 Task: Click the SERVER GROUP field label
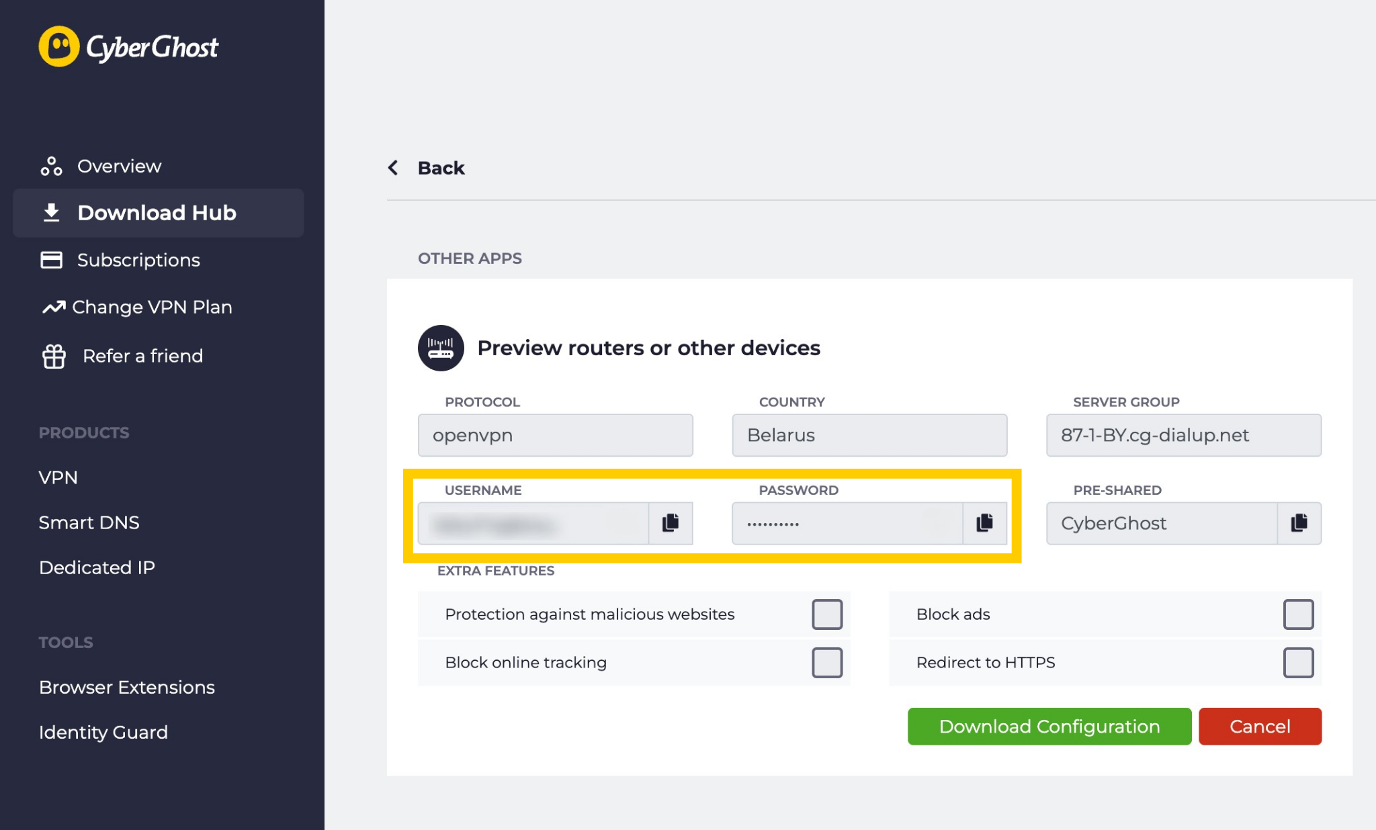tap(1126, 402)
